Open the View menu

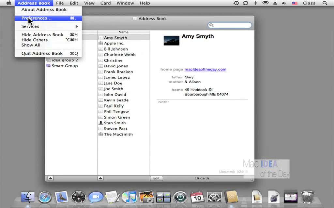pyautogui.click(x=89, y=3)
